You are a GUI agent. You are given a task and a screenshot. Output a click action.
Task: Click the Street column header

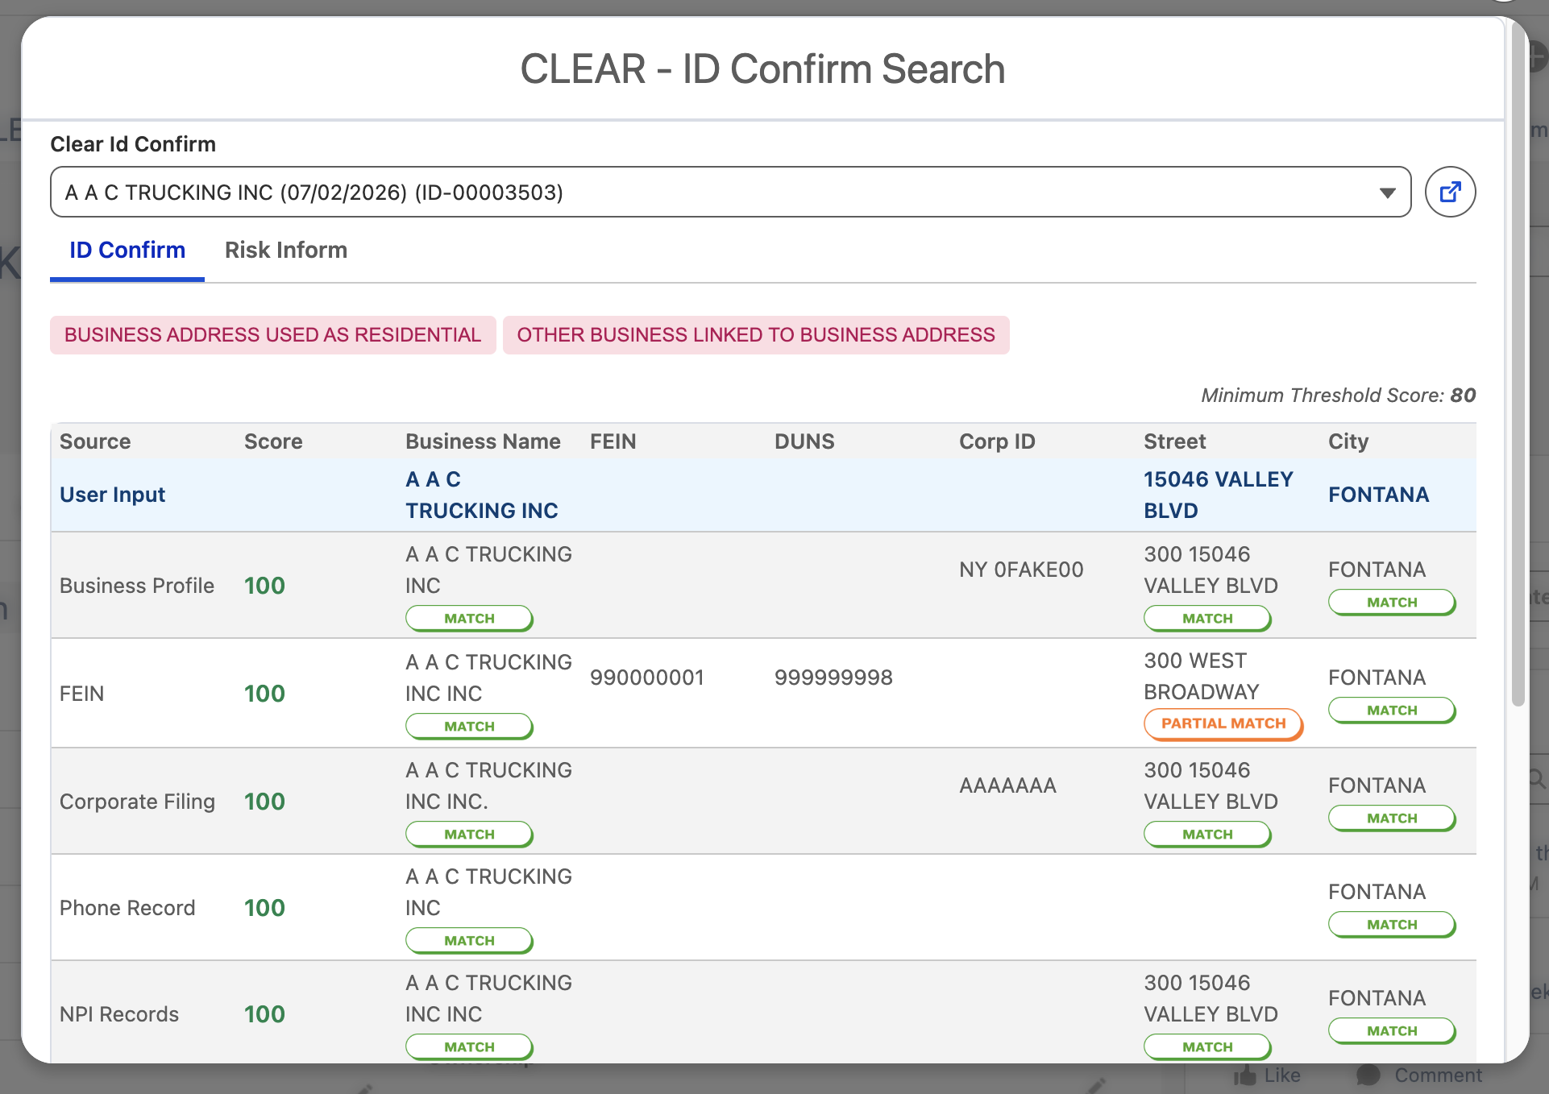[x=1174, y=441]
